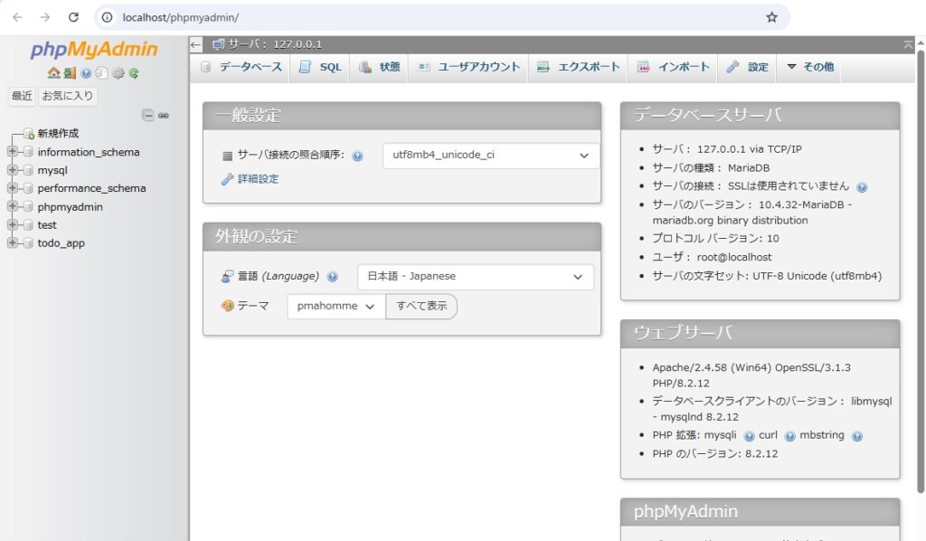Click help icon after SSLは使用されていません
The image size is (926, 541).
pyautogui.click(x=862, y=187)
